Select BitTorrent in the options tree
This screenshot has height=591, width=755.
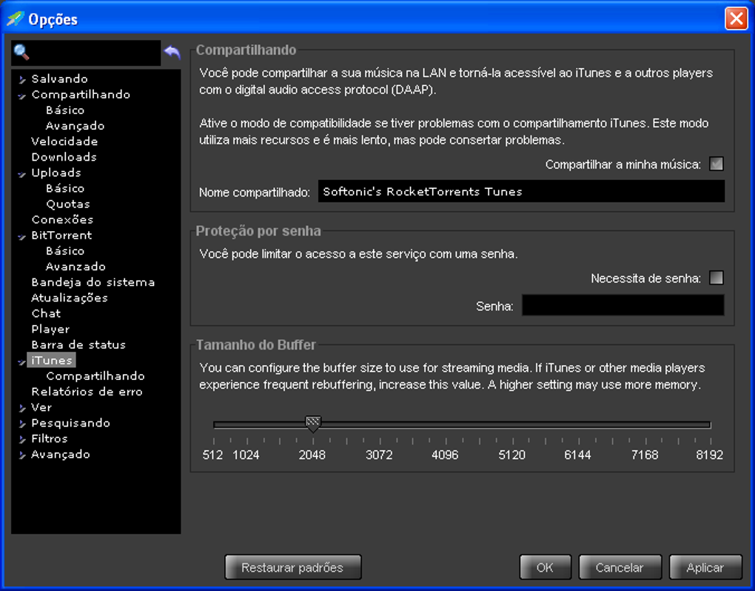coord(61,236)
